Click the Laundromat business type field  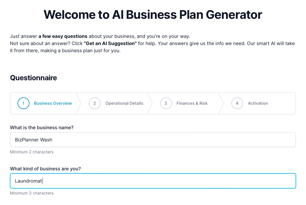[153, 181]
